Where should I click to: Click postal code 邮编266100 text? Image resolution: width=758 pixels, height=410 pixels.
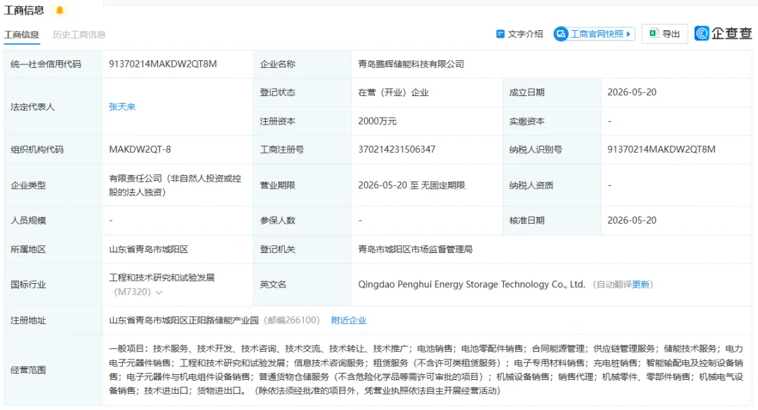(292, 320)
